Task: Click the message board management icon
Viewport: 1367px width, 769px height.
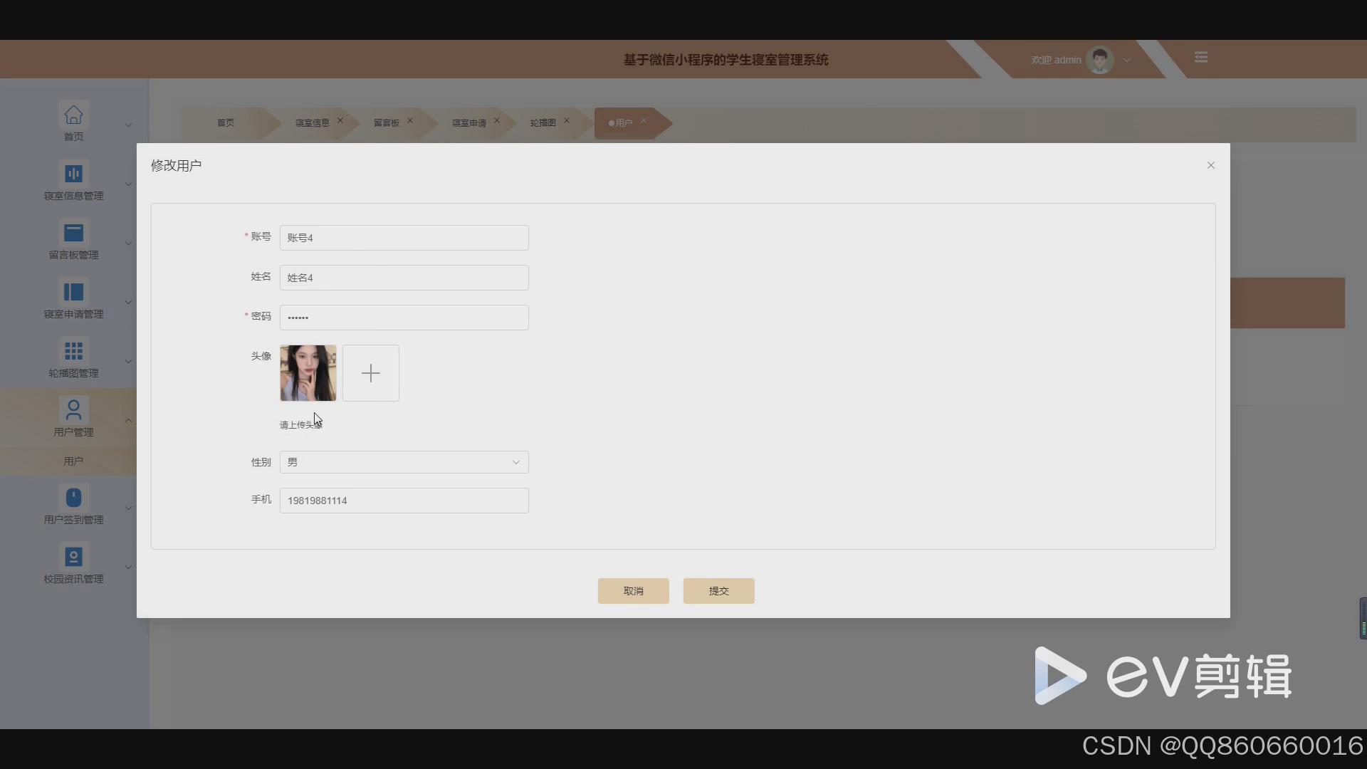Action: pyautogui.click(x=73, y=233)
